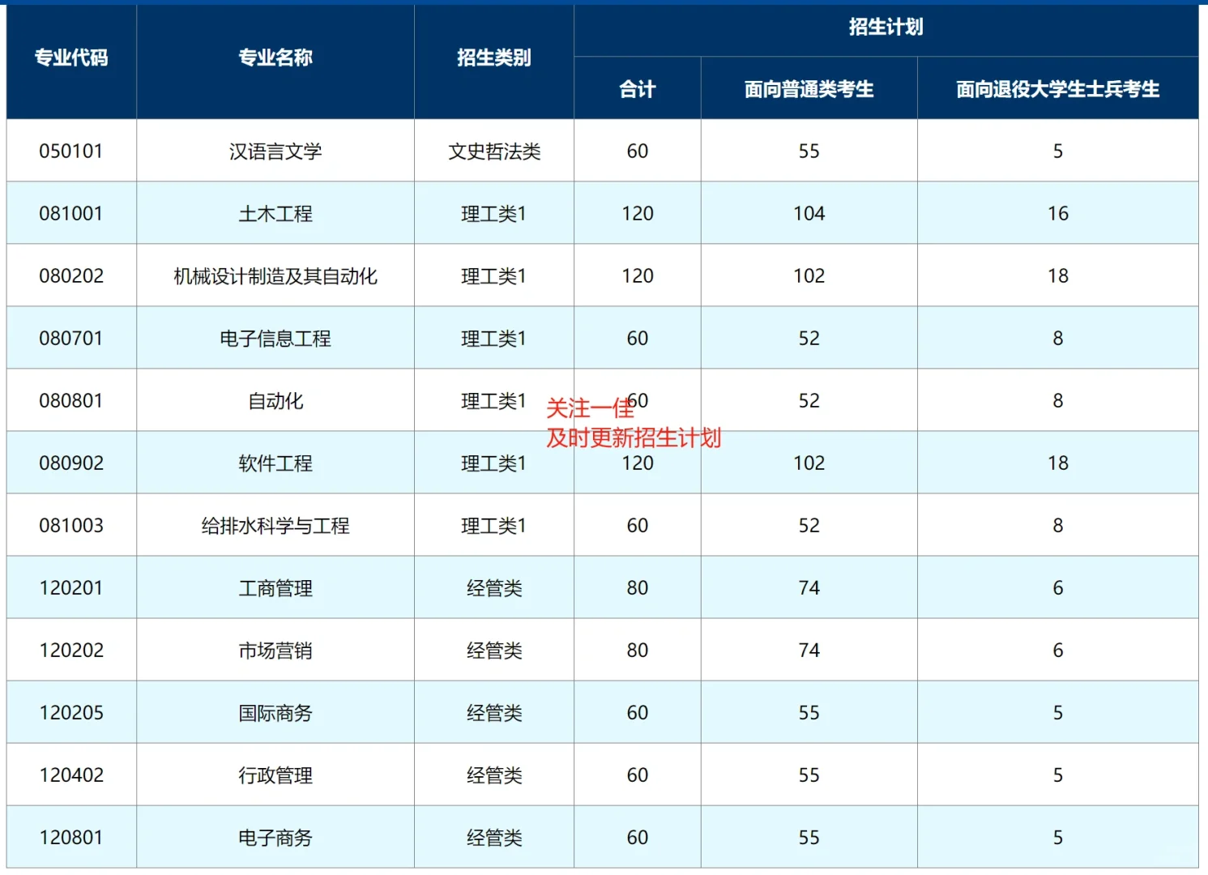Select code cell 081003
This screenshot has height=875, width=1208.
[x=71, y=526]
